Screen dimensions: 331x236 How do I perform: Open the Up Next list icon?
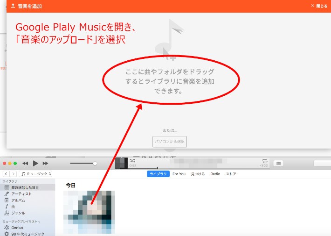click(278, 163)
